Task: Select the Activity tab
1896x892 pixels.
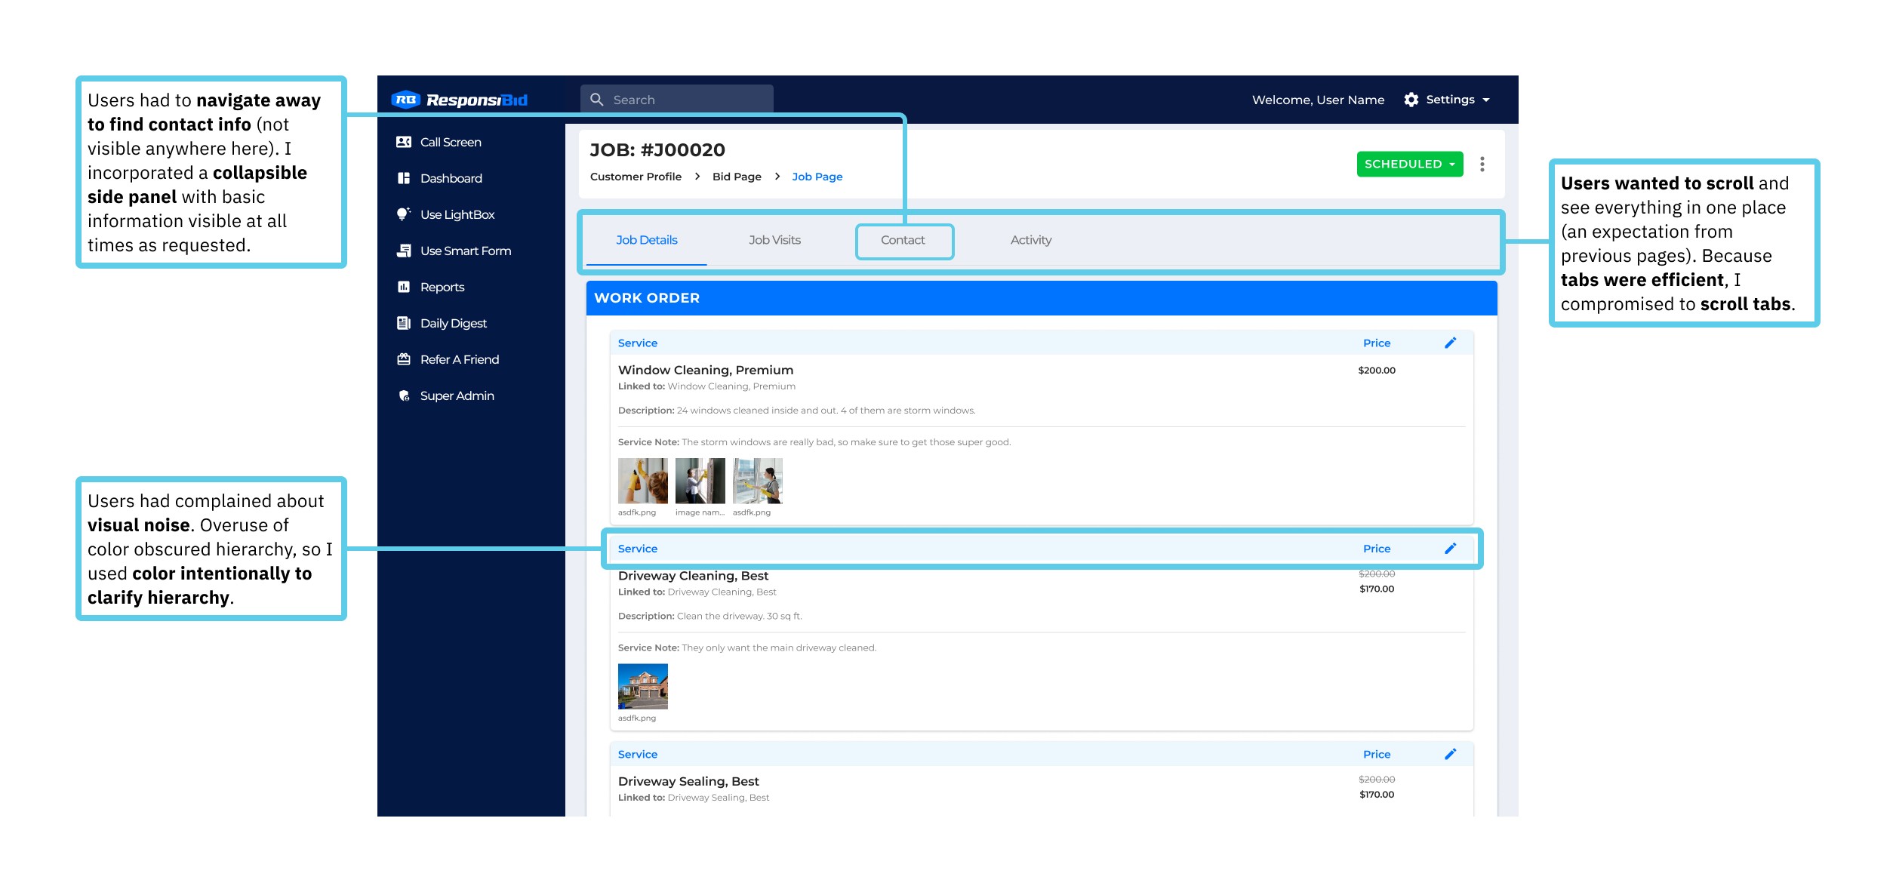Action: pyautogui.click(x=1030, y=240)
